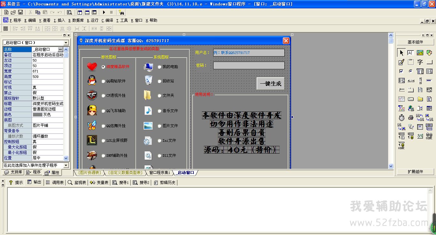Switch to the 支持库 tab

[13, 172]
